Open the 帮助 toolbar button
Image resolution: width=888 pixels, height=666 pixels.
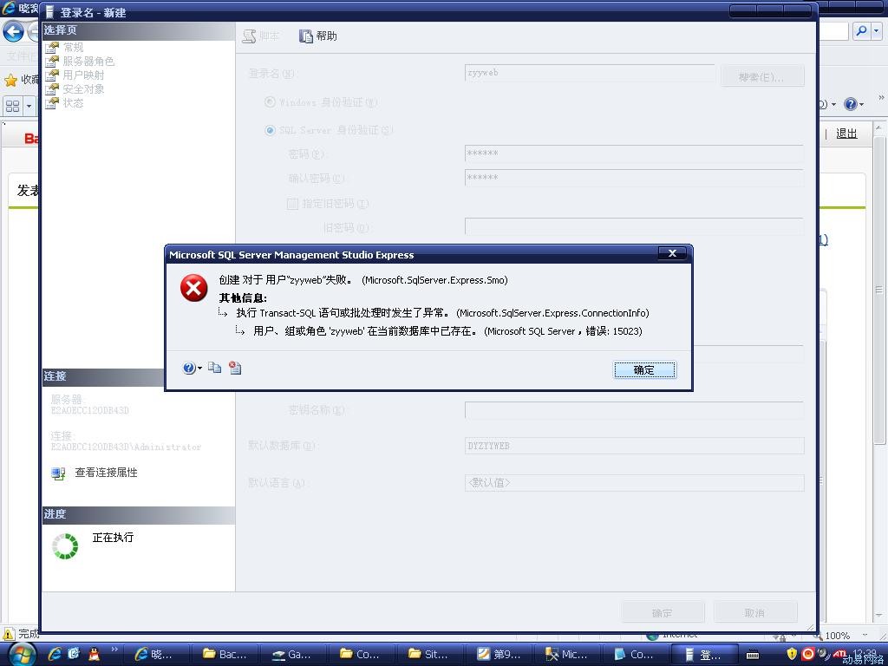318,36
